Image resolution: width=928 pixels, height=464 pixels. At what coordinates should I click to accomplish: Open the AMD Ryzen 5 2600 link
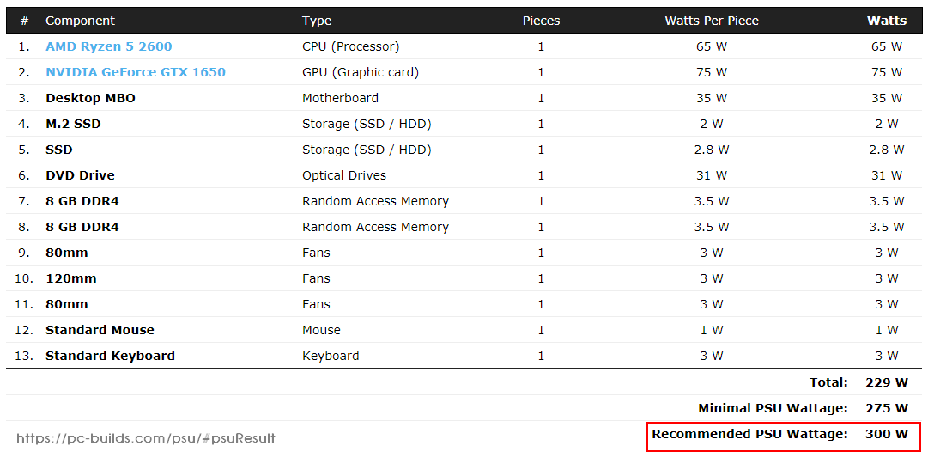109,46
